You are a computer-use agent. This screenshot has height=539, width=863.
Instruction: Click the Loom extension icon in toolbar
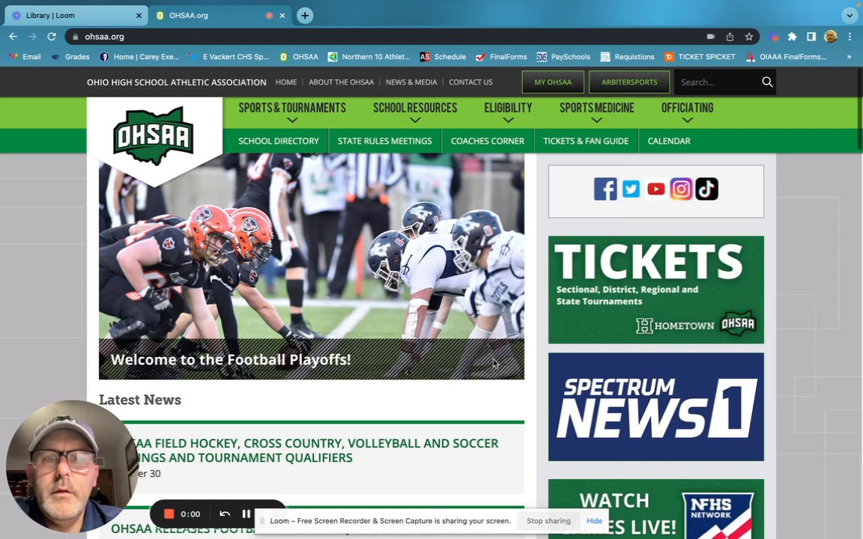(775, 37)
